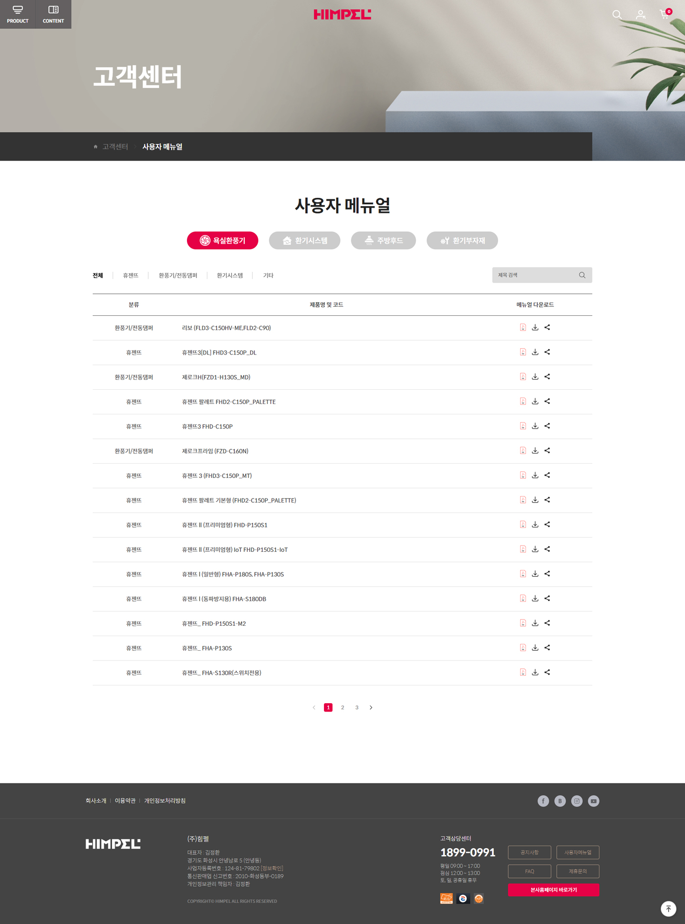Click the user account icon

pyautogui.click(x=640, y=15)
